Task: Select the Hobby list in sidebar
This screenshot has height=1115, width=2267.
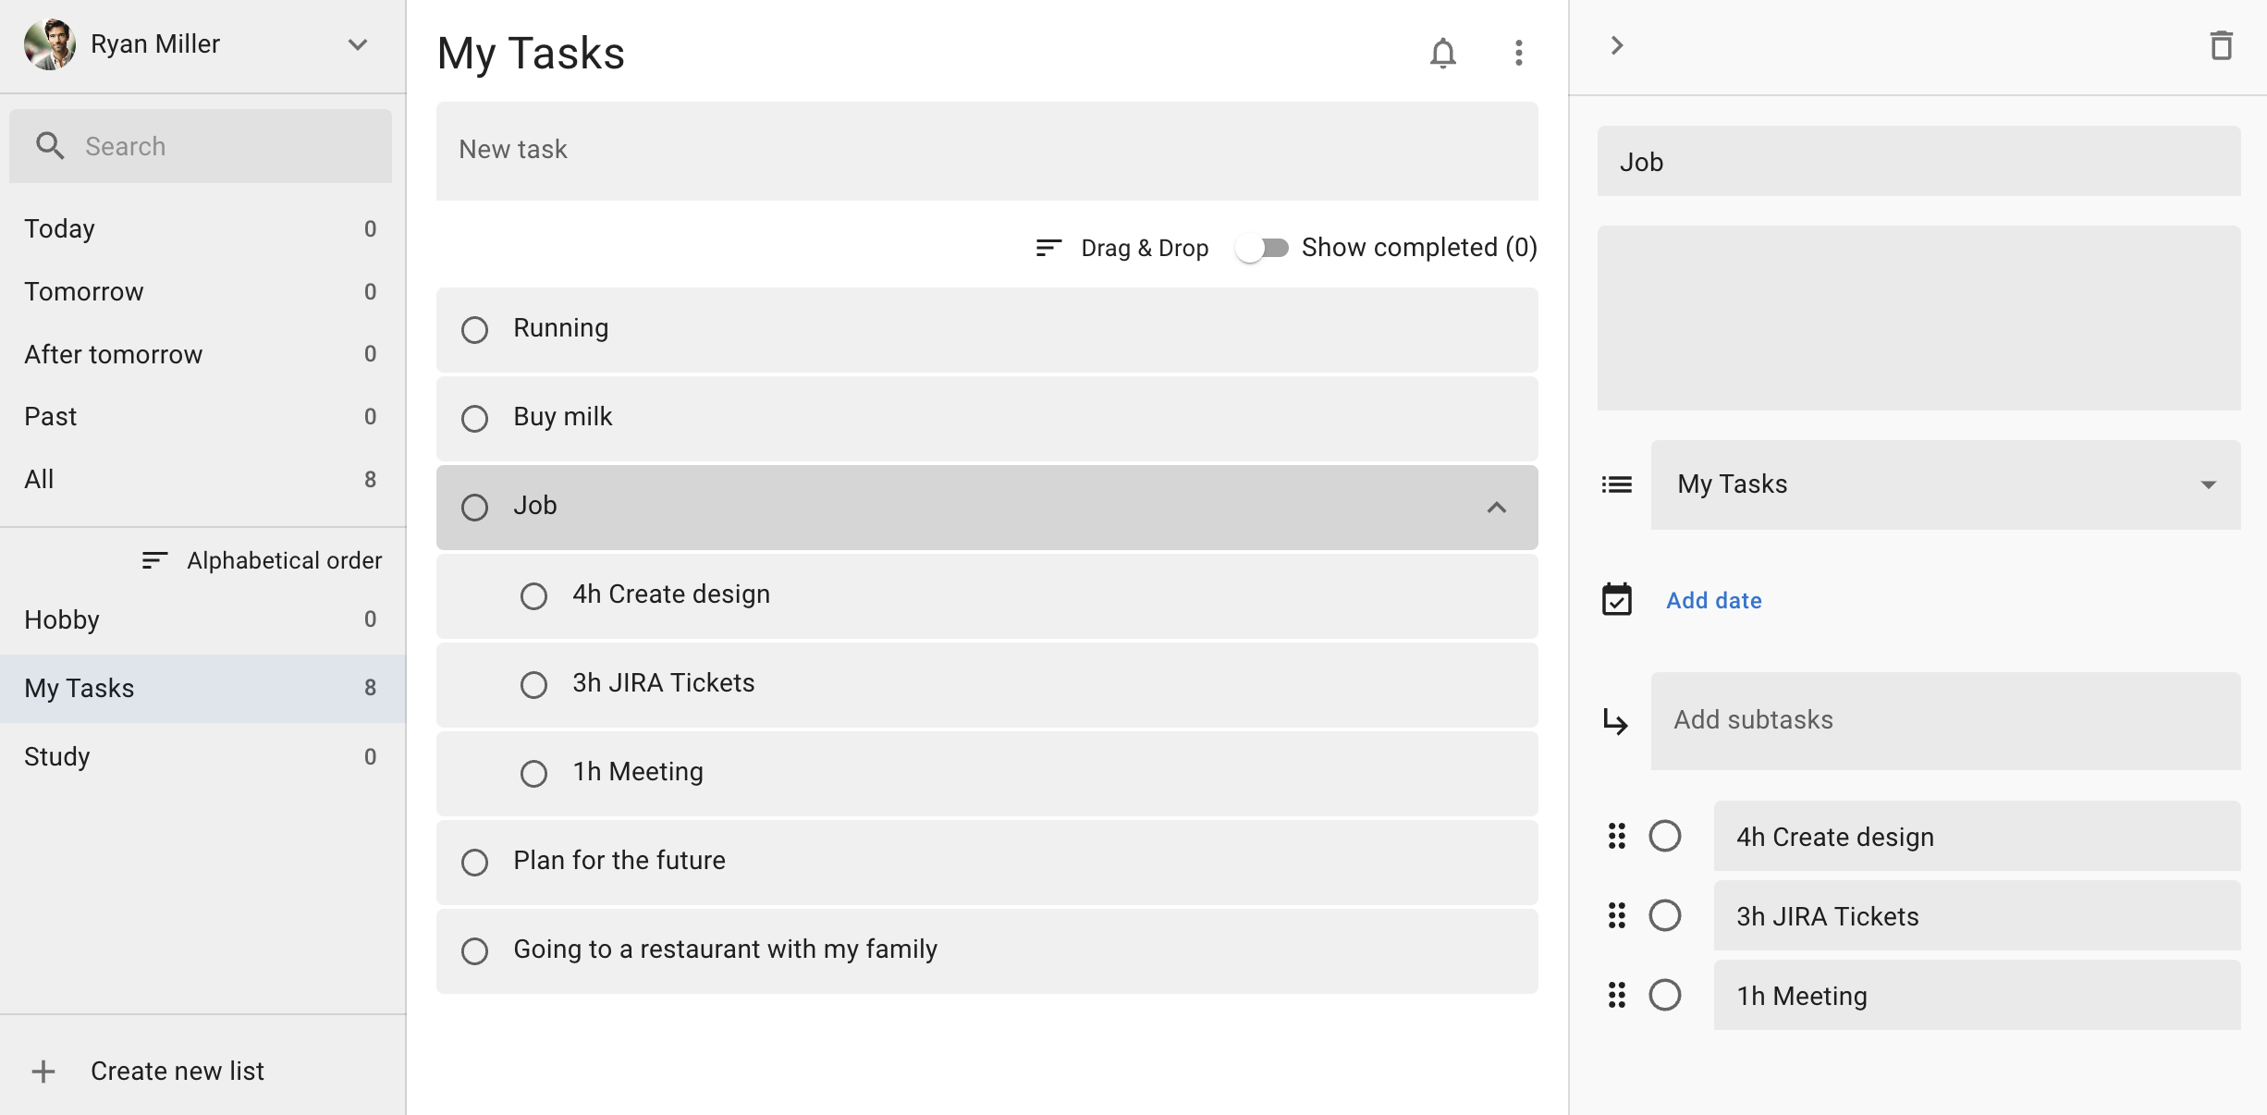Action: point(61,619)
